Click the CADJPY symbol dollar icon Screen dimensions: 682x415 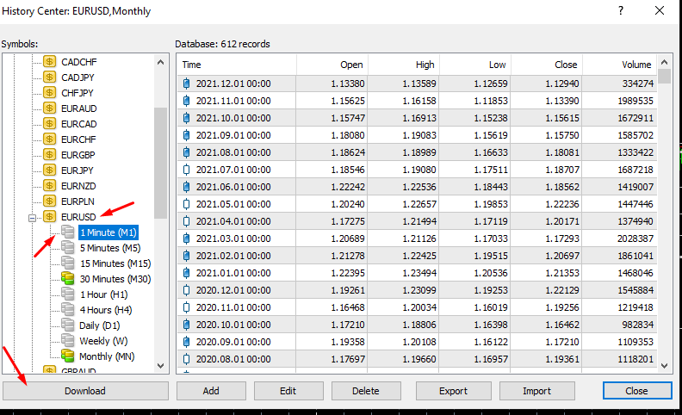(50, 77)
